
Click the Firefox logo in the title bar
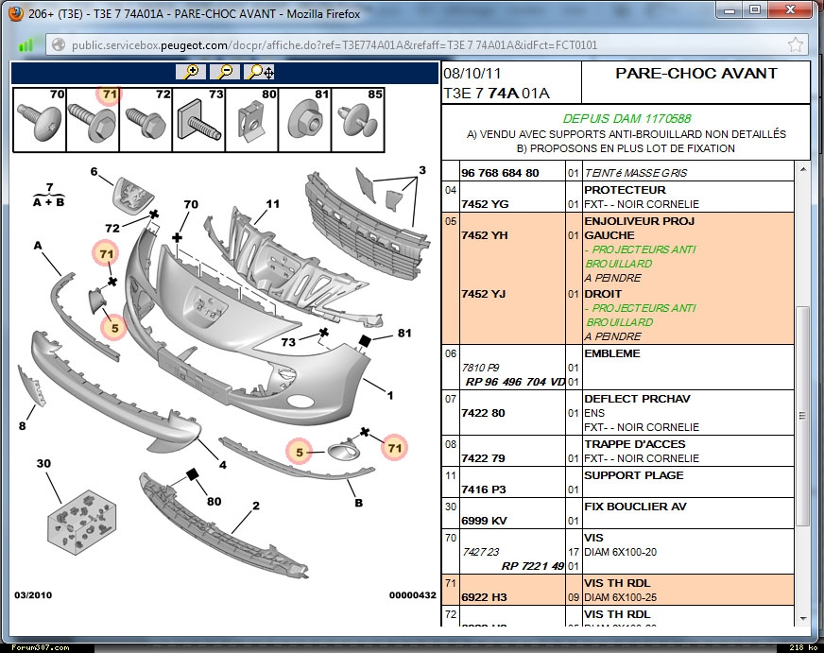[16, 13]
